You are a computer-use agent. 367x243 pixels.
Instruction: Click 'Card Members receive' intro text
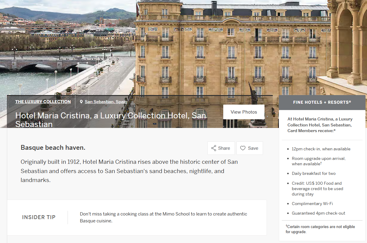[x=320, y=125]
